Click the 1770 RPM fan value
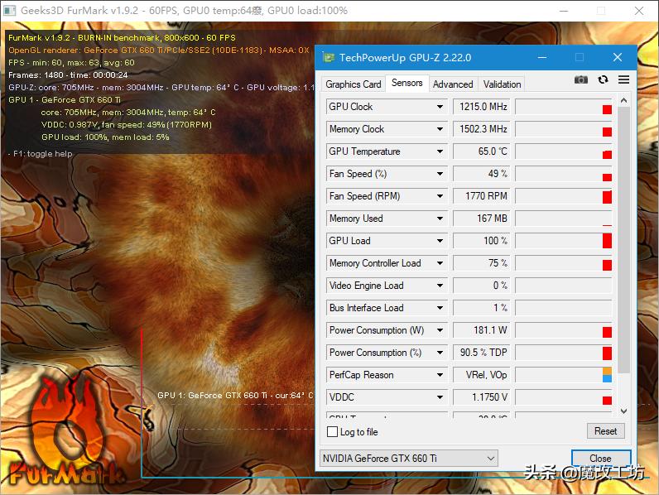The height and width of the screenshot is (495, 659). (481, 196)
